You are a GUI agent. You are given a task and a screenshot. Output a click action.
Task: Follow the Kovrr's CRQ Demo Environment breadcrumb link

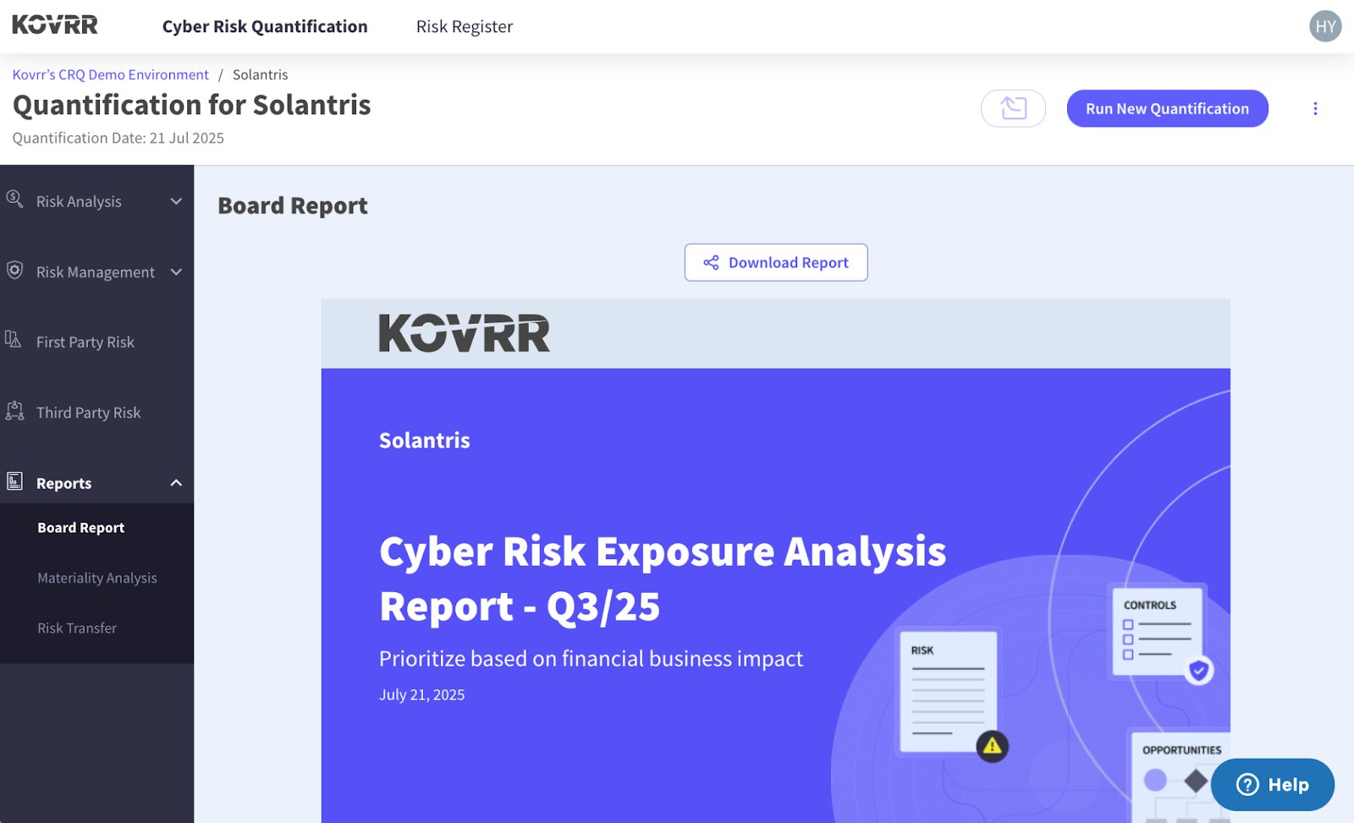point(110,74)
